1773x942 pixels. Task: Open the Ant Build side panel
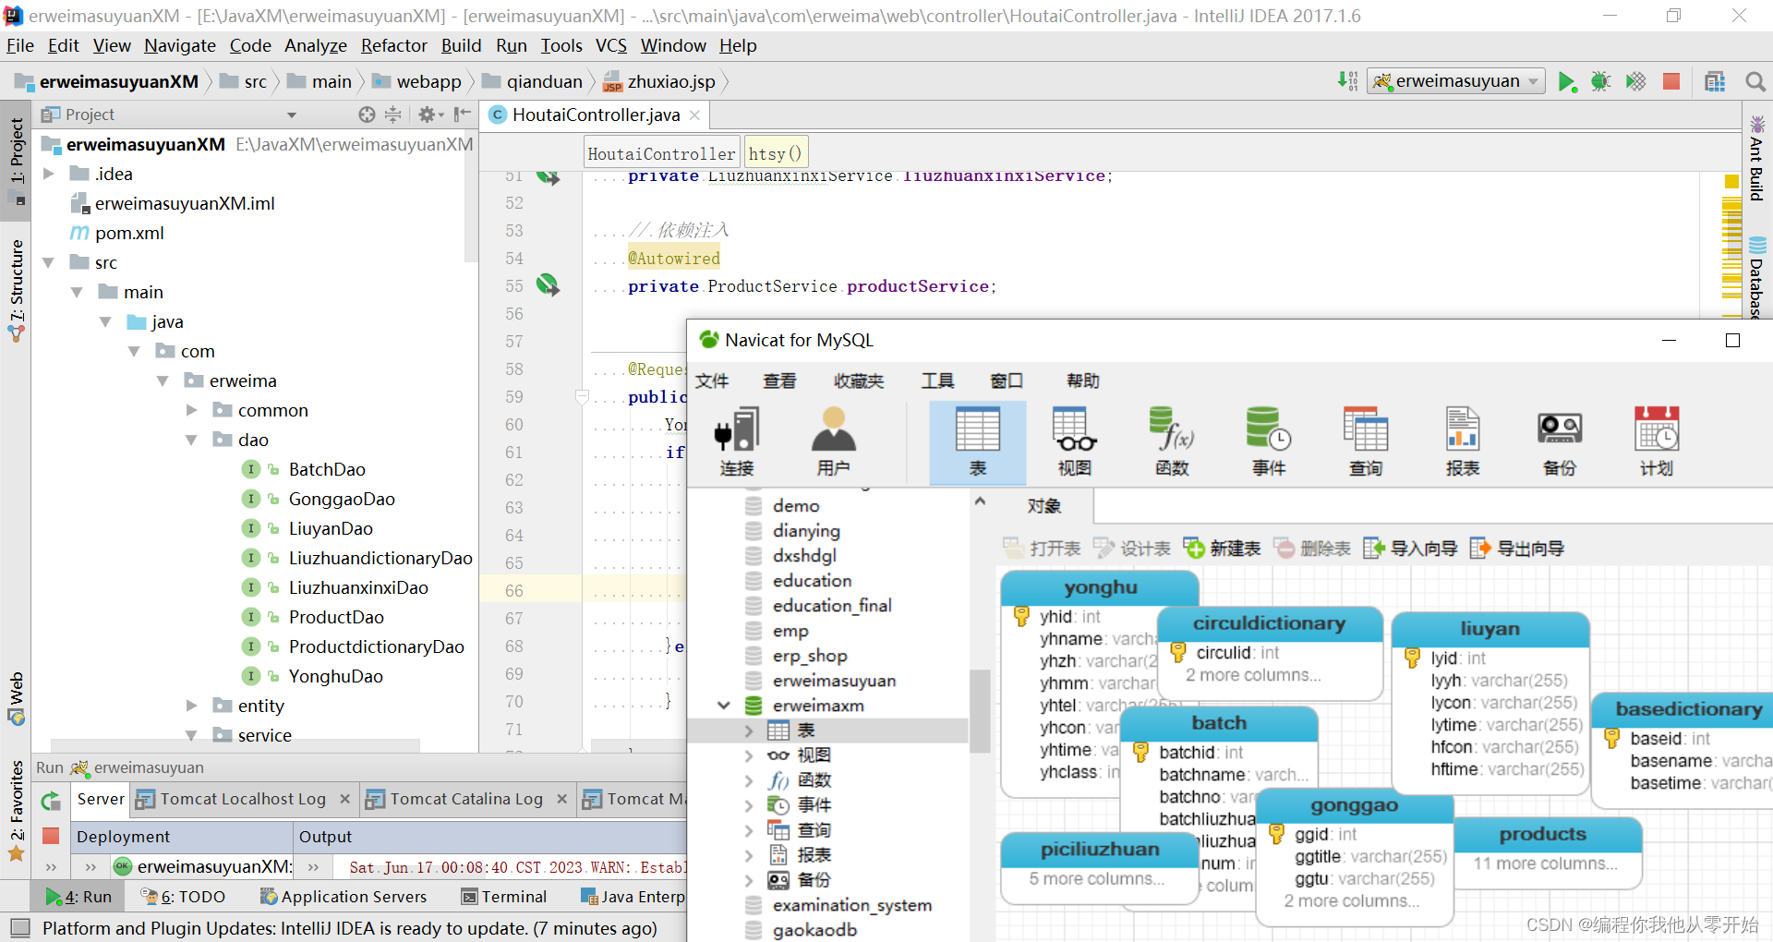pos(1757,157)
